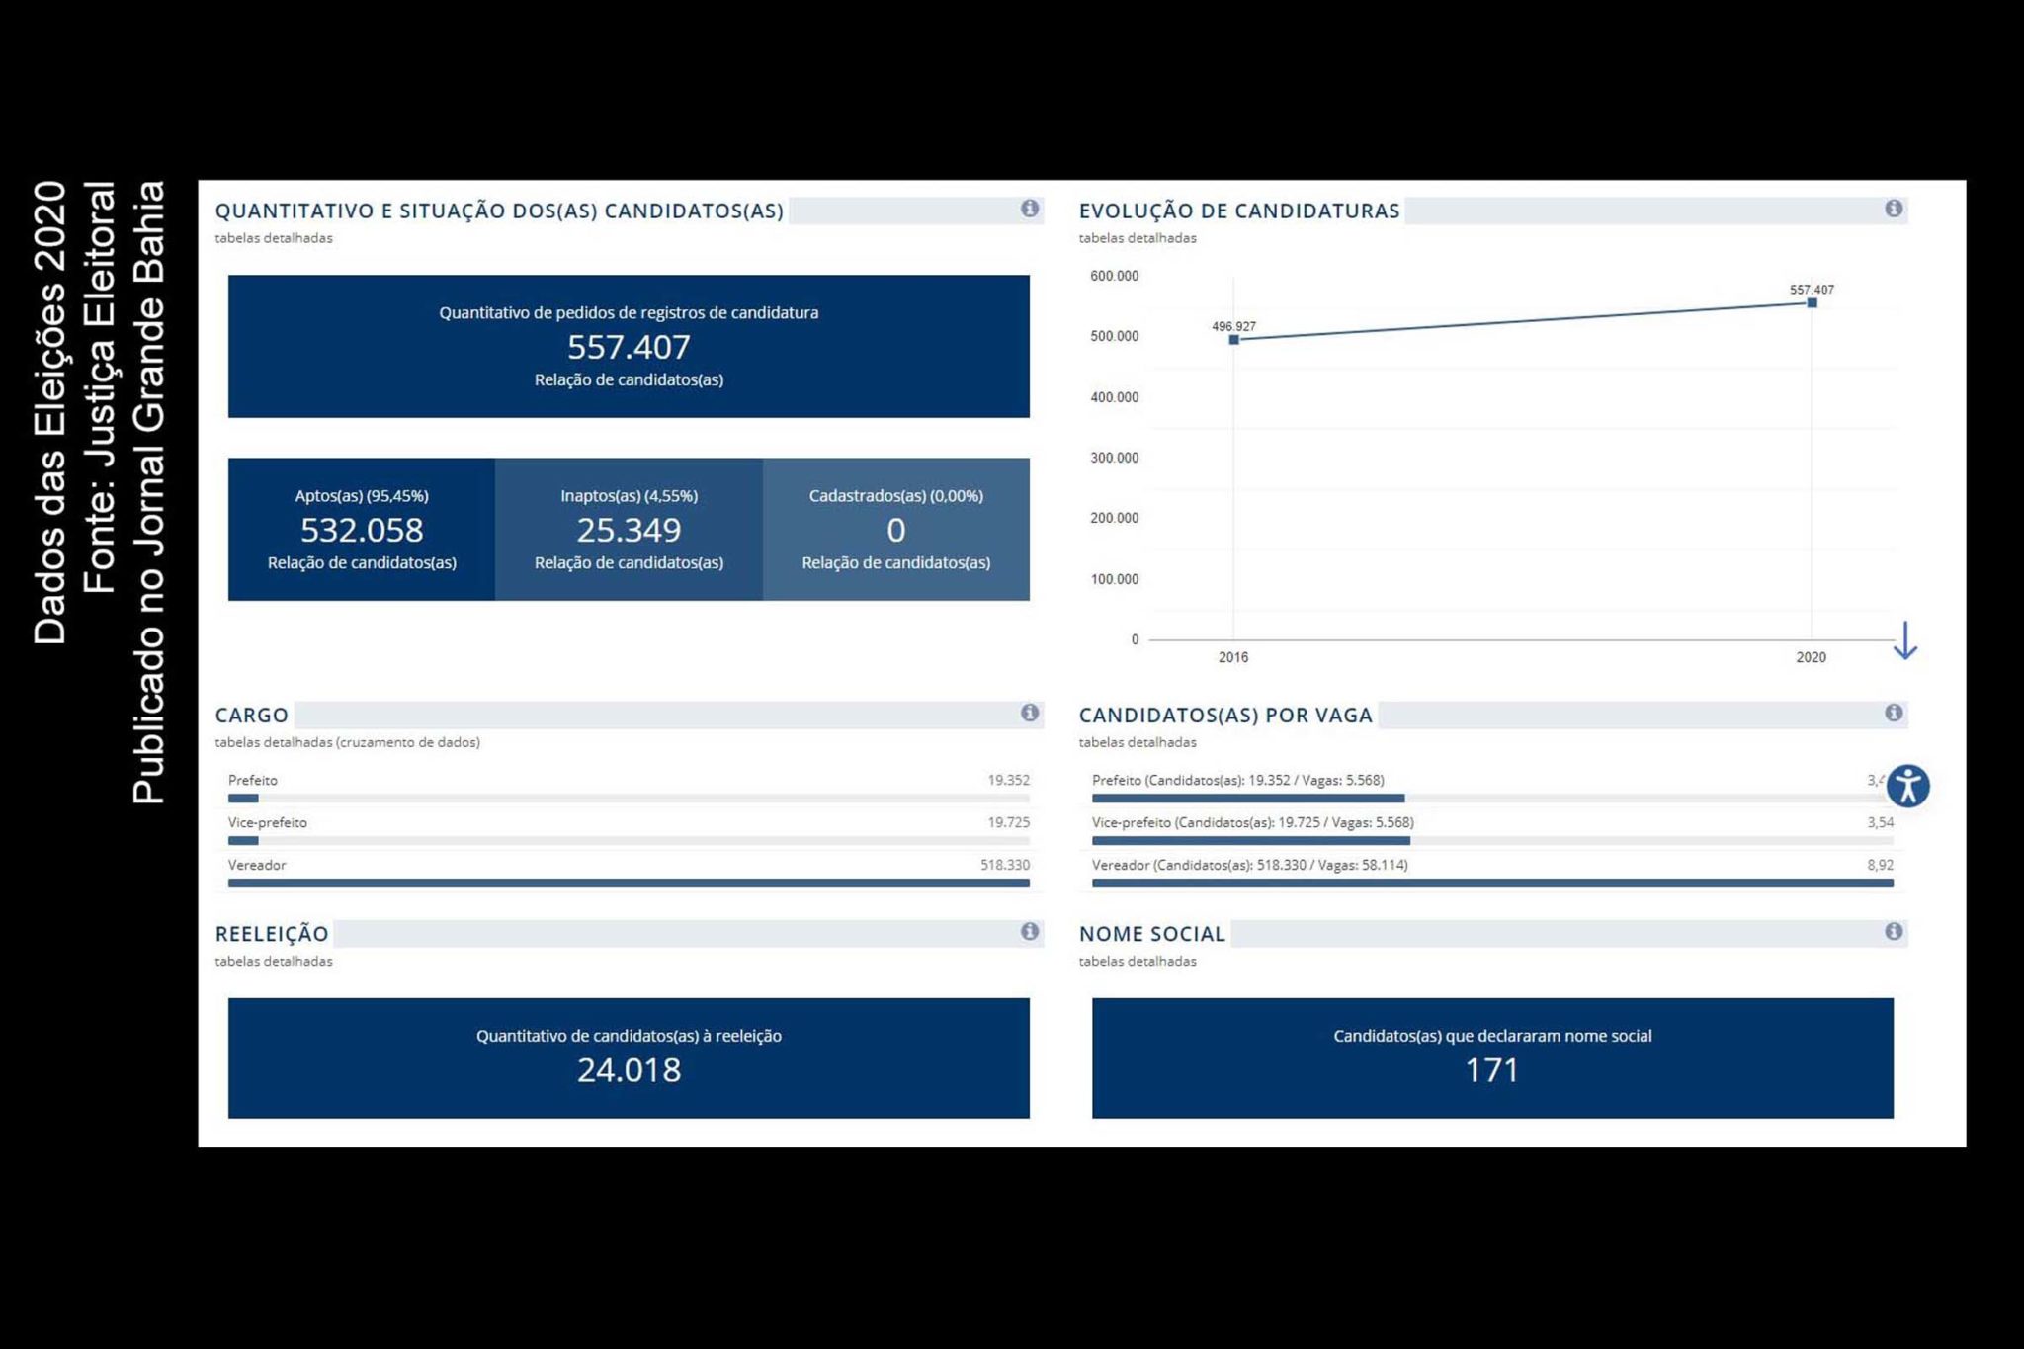Click Relação de candidatos(as) under 557.407
2024x1349 pixels.
pyautogui.click(x=629, y=379)
